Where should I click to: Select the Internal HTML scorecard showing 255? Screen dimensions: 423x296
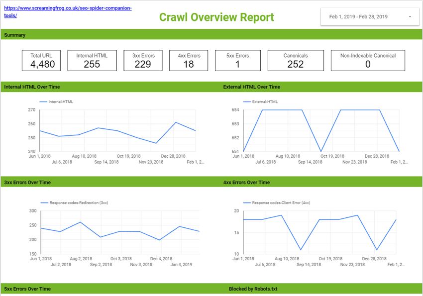[x=92, y=60]
